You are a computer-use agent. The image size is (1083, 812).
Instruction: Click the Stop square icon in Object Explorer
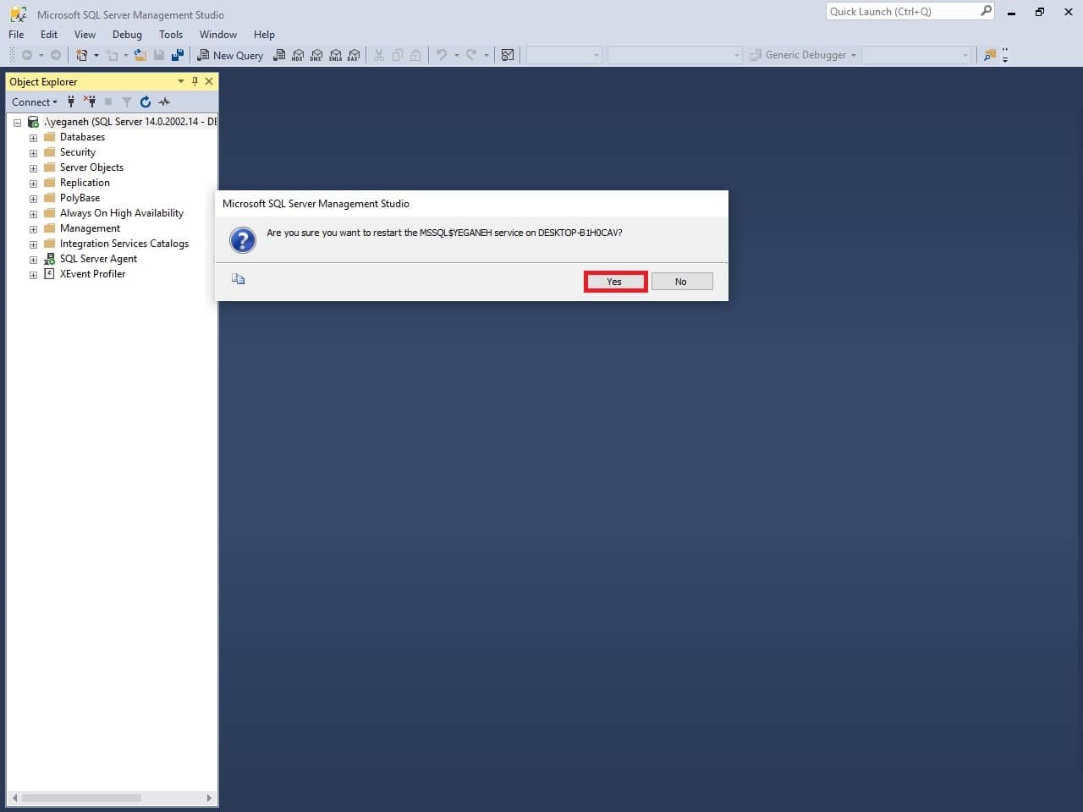pos(108,101)
